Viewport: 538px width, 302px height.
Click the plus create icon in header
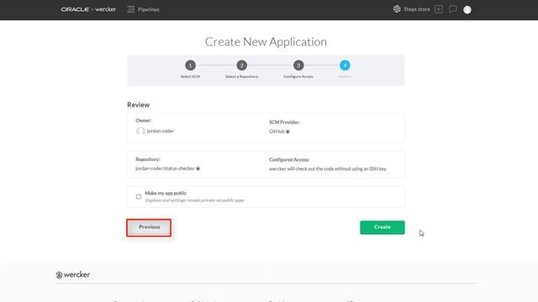pos(439,9)
